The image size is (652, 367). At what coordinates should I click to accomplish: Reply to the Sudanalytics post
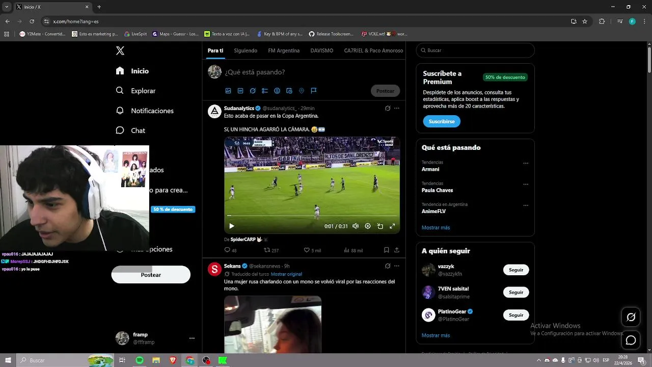click(x=230, y=250)
